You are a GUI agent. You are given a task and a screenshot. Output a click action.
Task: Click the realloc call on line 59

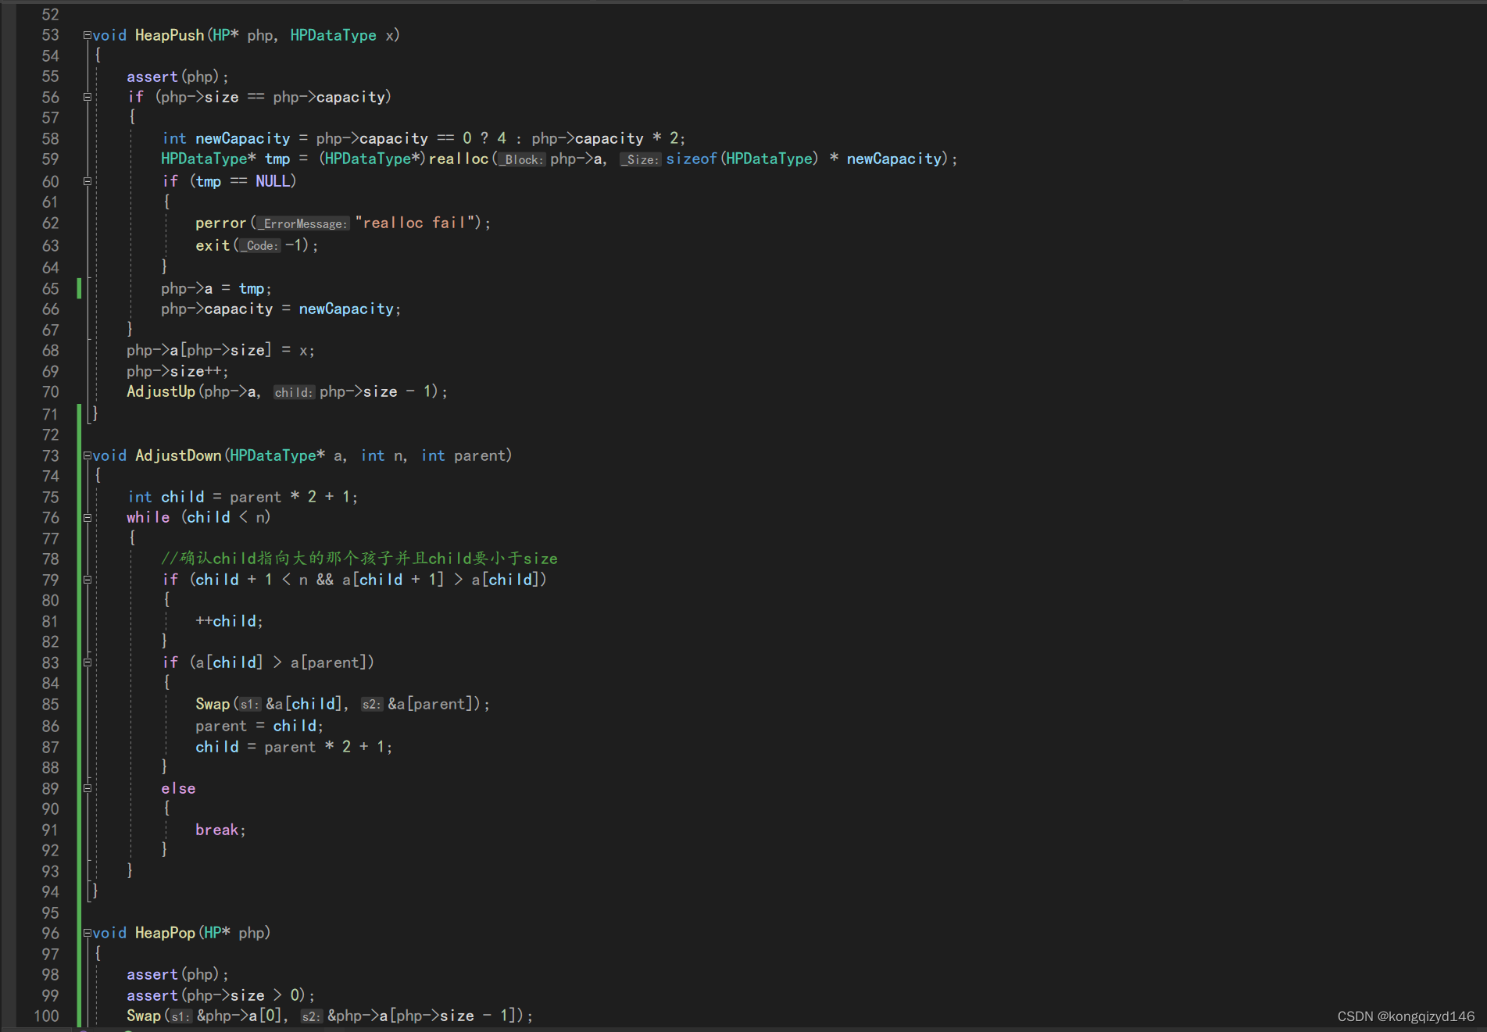(459, 159)
